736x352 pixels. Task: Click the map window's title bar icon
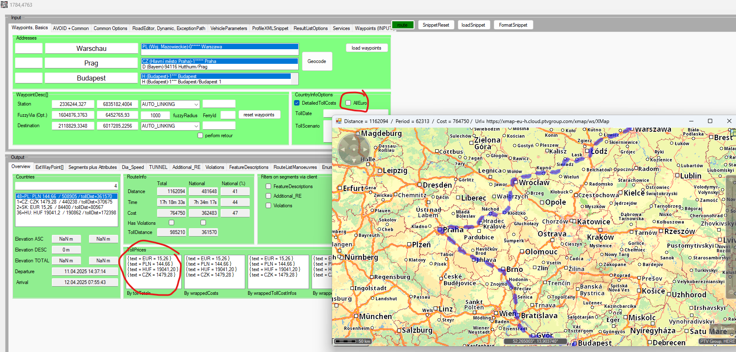(338, 121)
